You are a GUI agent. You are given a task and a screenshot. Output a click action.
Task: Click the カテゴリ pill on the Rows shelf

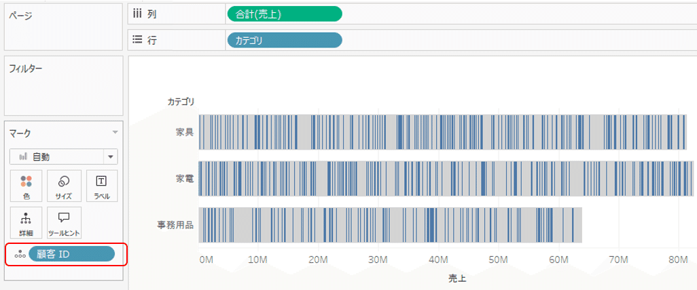pos(285,41)
